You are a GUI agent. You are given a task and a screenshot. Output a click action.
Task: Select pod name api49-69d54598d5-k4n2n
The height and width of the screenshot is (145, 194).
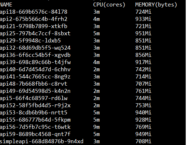tap(35, 91)
